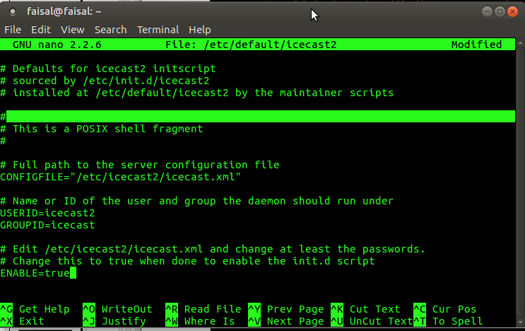Screen dimensions: 525x331
Task: Open the Help menu
Action: [199, 30]
